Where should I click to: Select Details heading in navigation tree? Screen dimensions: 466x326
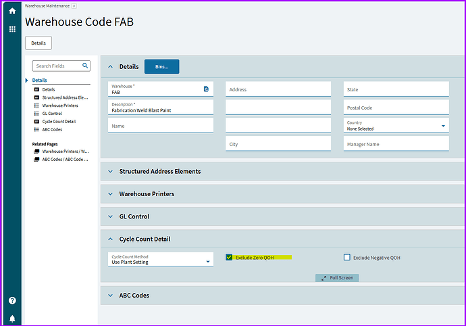40,80
